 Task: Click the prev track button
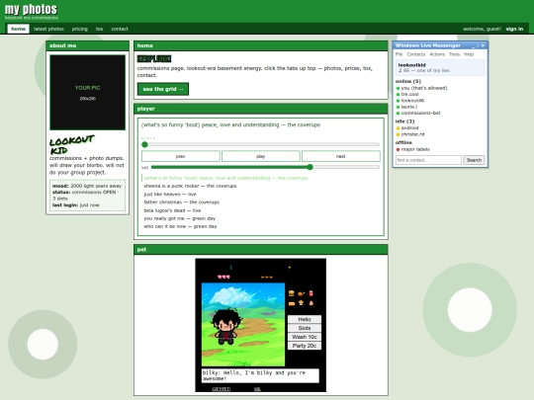(181, 156)
